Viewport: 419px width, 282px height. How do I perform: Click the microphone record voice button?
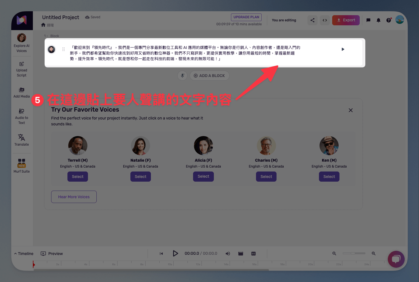(x=182, y=76)
